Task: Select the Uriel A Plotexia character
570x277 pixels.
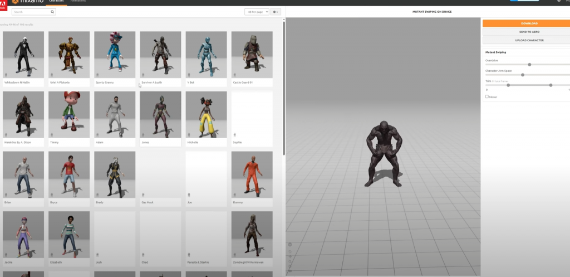Action: (69, 59)
